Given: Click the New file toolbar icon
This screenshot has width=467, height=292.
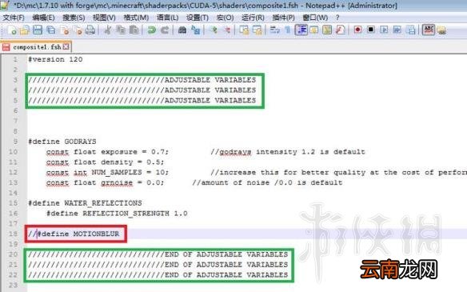Looking at the screenshot, I should coord(12,30).
